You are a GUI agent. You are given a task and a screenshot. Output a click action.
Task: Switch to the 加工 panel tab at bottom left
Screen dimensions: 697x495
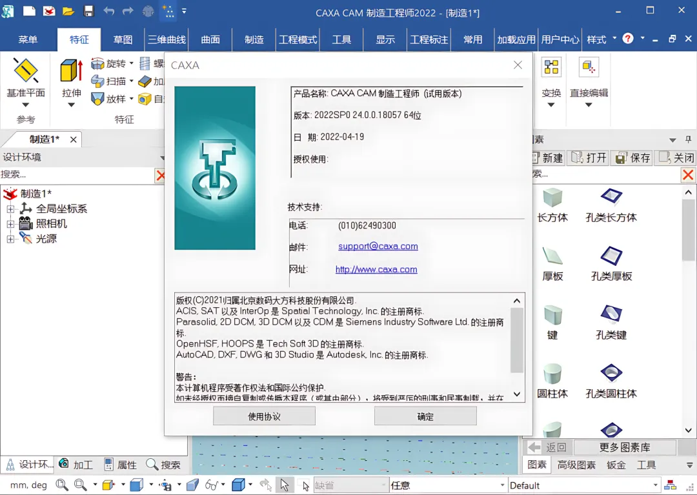coord(76,465)
